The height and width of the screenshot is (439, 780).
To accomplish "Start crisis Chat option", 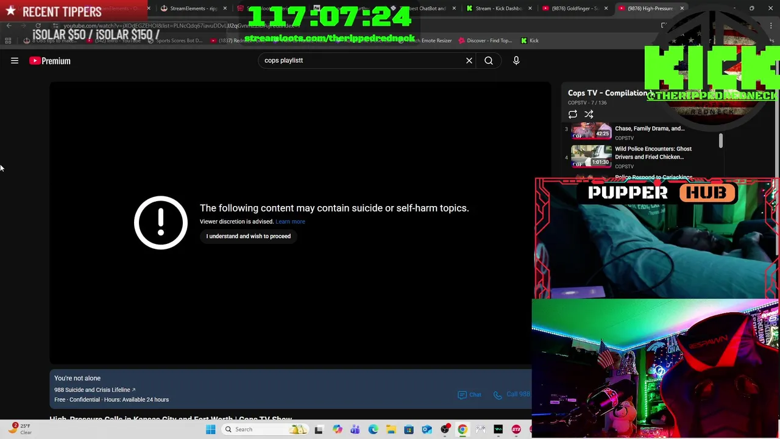I will pos(469,394).
